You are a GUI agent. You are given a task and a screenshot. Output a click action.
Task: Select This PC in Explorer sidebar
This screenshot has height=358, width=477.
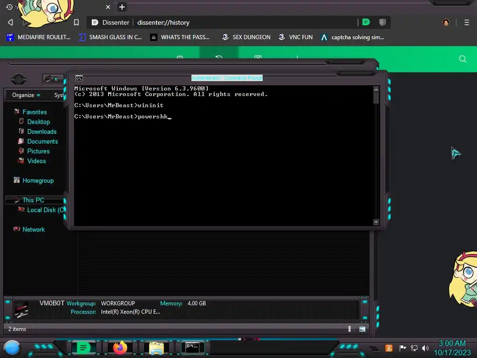[x=33, y=200]
